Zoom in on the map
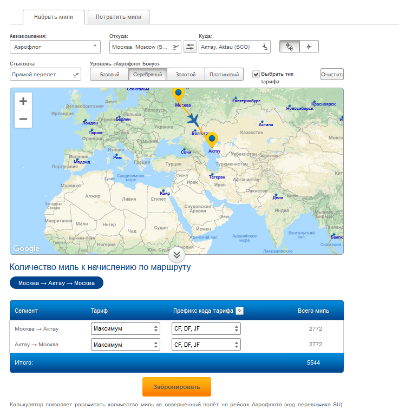Screen dimensions: 399x409 tap(23, 101)
